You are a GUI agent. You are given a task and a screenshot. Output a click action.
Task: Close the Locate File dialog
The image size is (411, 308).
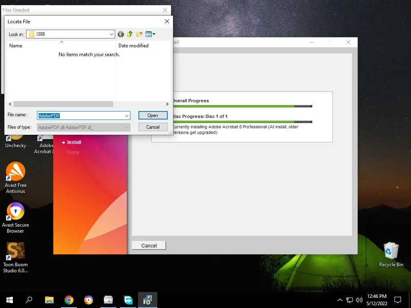coord(167,22)
